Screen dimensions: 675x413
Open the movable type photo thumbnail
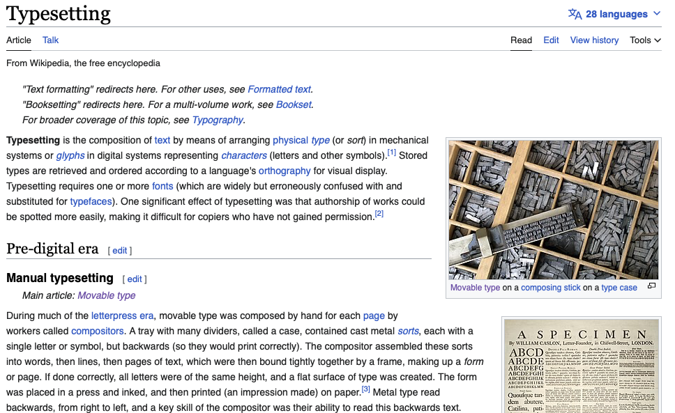coord(554,210)
